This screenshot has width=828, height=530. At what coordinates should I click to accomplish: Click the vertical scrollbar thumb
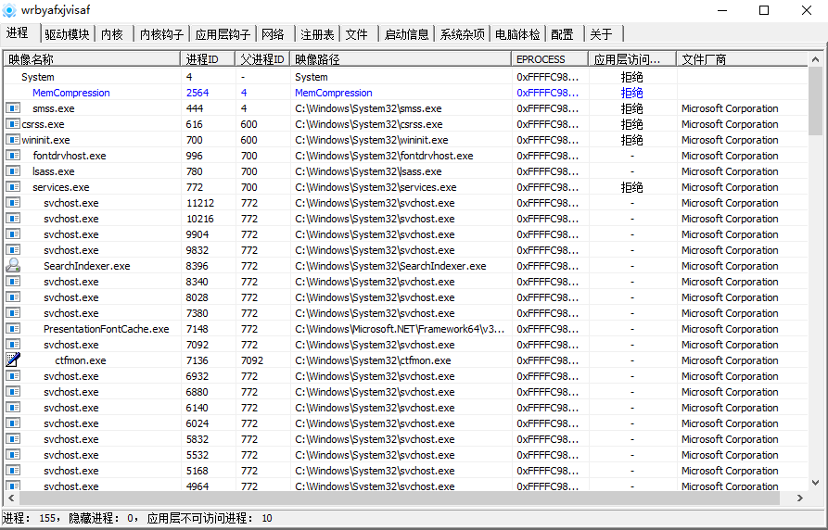pyautogui.click(x=816, y=100)
